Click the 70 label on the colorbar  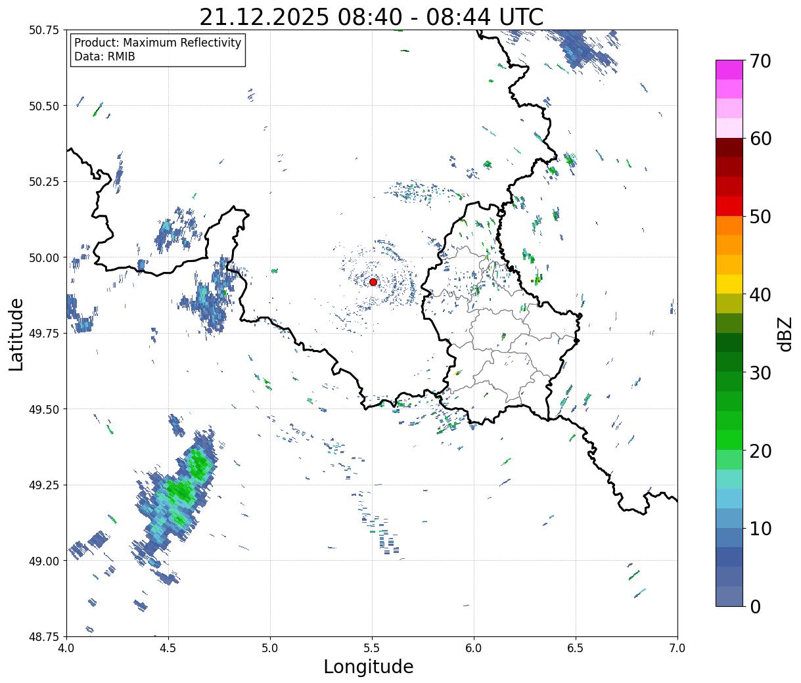[760, 61]
